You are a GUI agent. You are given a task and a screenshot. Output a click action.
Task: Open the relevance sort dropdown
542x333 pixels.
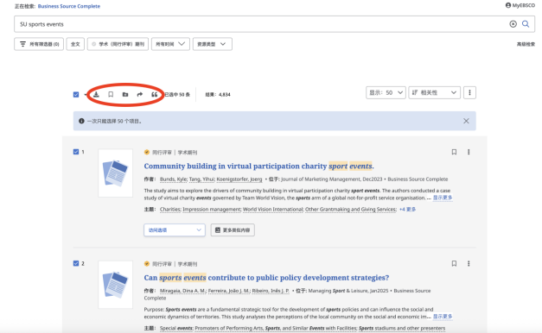pyautogui.click(x=435, y=92)
